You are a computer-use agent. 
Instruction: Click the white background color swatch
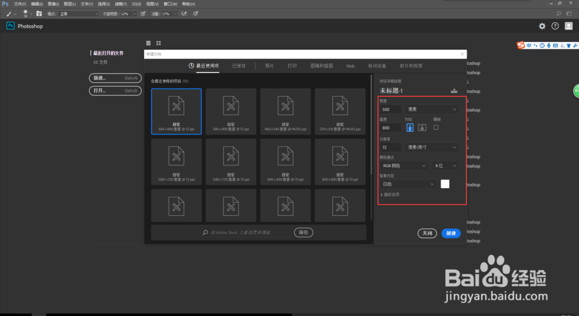pyautogui.click(x=445, y=184)
